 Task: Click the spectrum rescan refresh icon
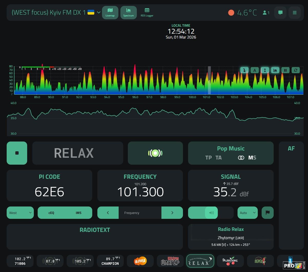point(295,70)
